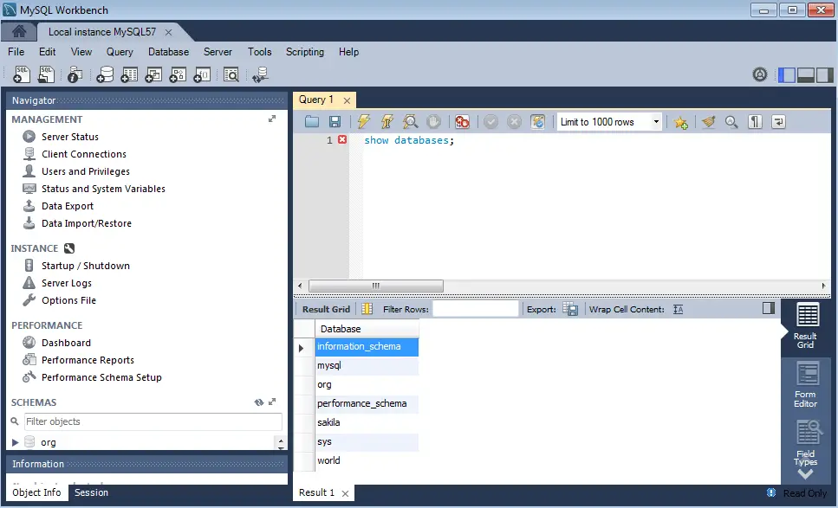Viewport: 838px width, 508px height.
Task: Open the Explain Plan magnifier icon
Action: click(411, 121)
